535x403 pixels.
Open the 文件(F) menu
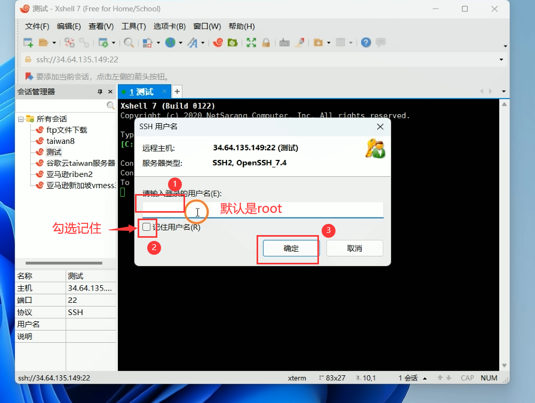(x=37, y=26)
